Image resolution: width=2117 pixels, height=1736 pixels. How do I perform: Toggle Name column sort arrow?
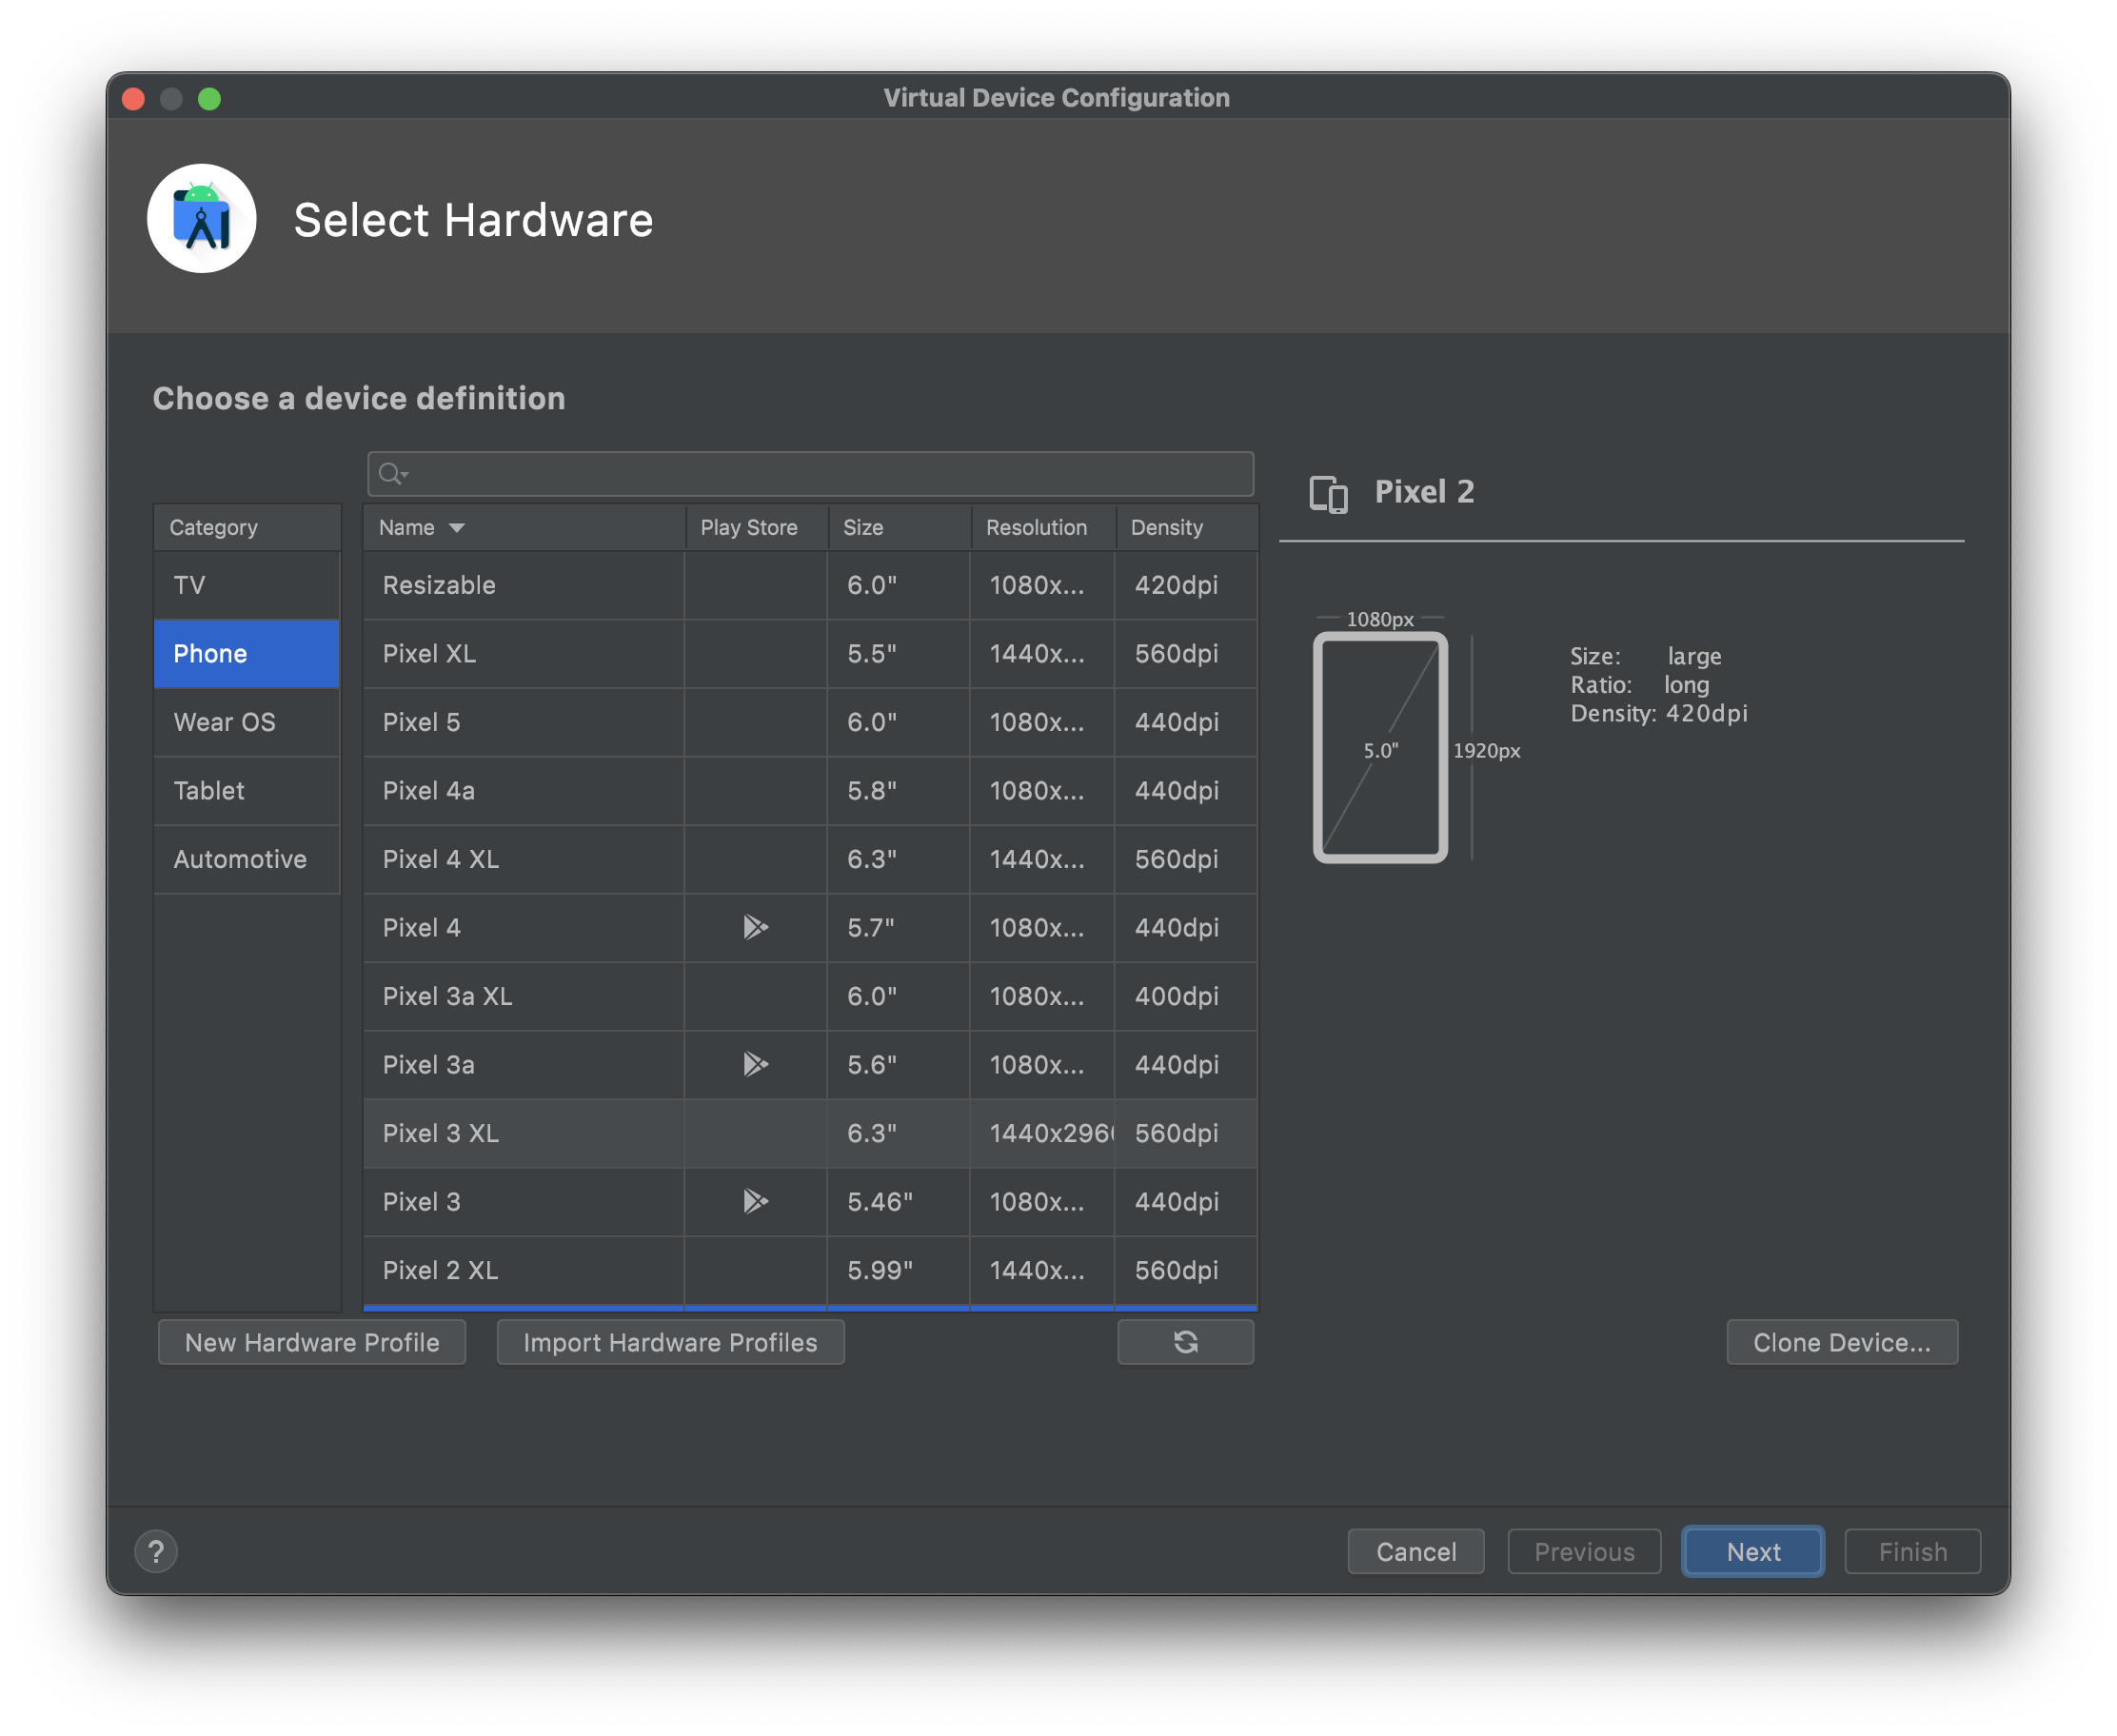tap(457, 528)
